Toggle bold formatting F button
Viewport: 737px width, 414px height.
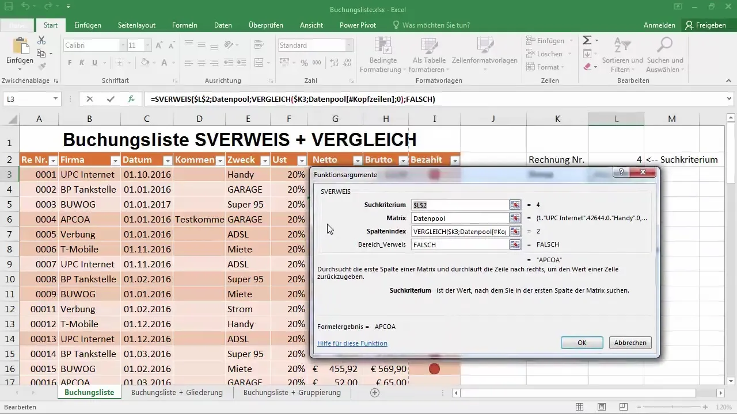pos(70,63)
